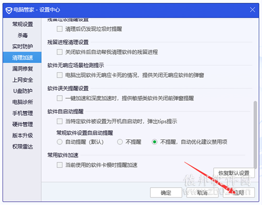Viewport: 262px width, 205px height.
Task: Choose the 不提醒 radio button
Action: 120,142
